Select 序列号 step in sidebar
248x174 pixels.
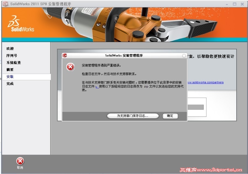12,55
